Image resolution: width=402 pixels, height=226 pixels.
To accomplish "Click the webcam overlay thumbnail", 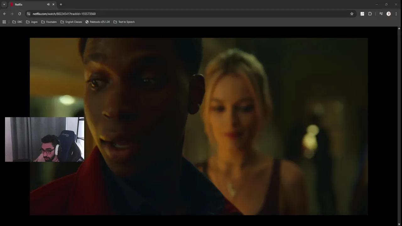I will (45, 139).
